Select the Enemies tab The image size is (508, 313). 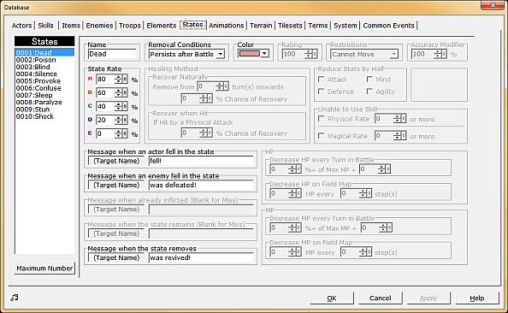coord(99,26)
